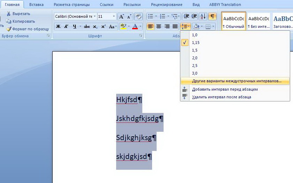Select the checked 1,15 line spacing
The image size is (293, 183).
(196, 43)
